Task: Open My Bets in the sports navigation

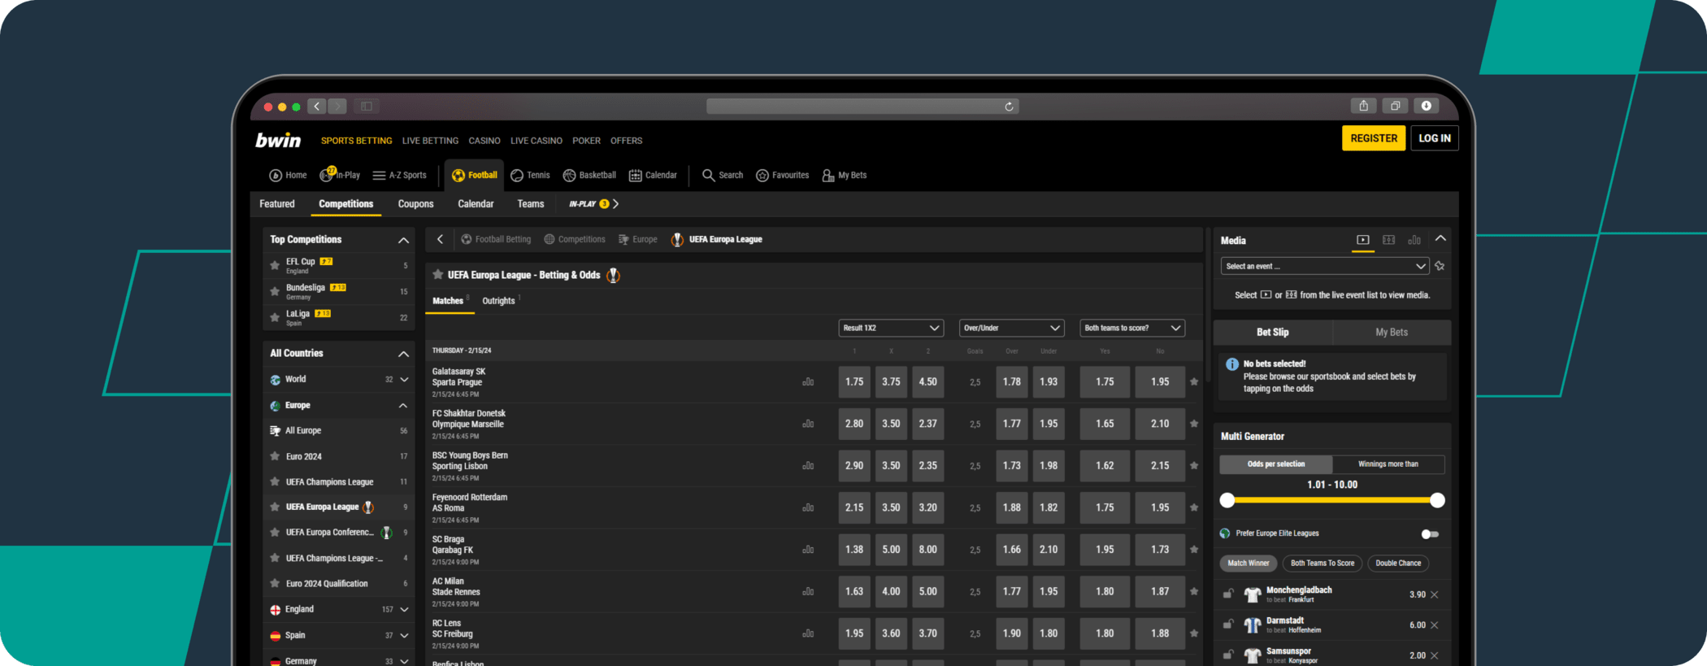Action: (845, 176)
